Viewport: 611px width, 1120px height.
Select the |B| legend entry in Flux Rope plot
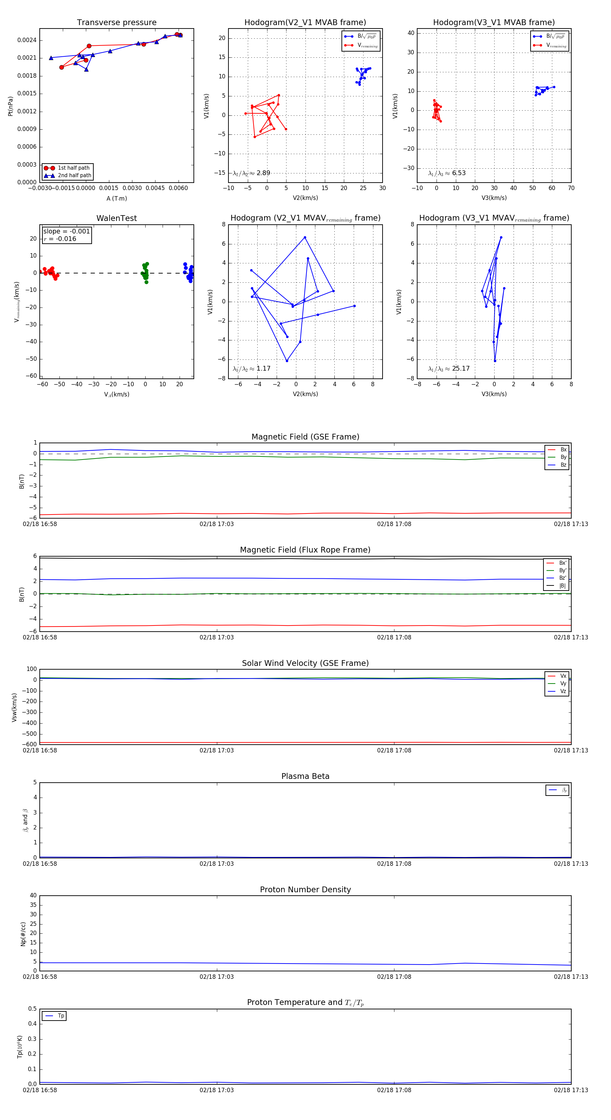click(557, 586)
